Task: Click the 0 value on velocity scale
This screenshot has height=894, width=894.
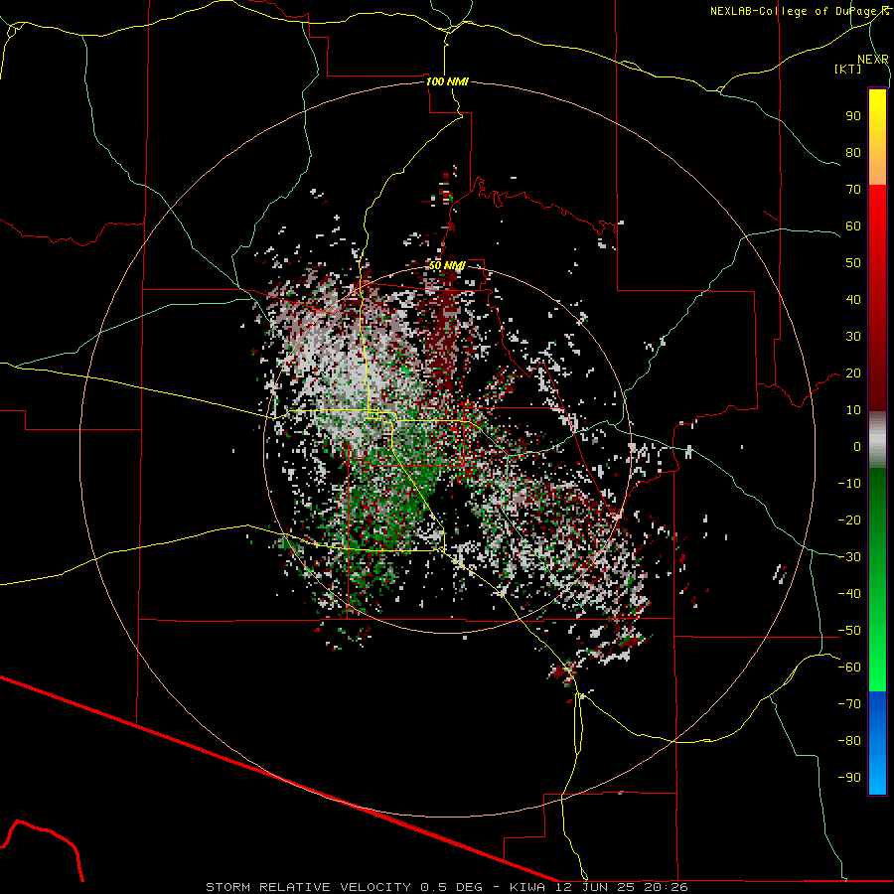Action: 857,446
